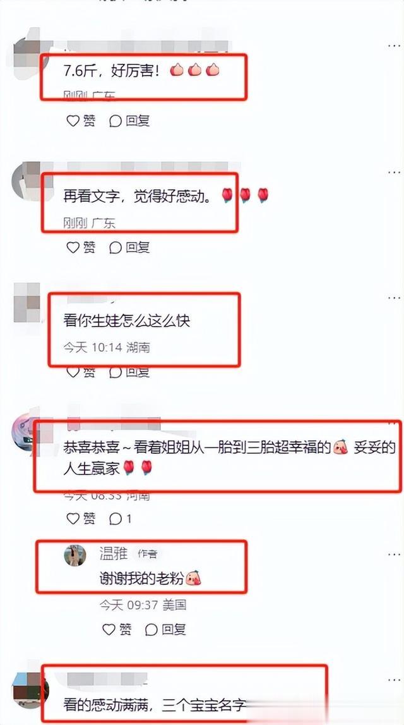Like the "恭喜恭喜" comment from 河南
Screen dimensions: 404x725
[81, 519]
